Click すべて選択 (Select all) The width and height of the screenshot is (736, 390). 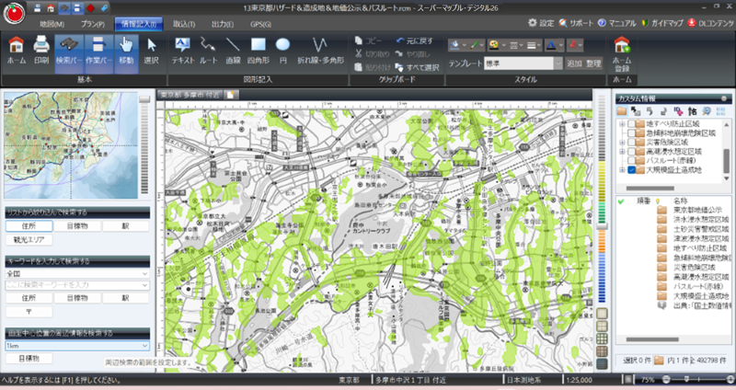point(418,67)
